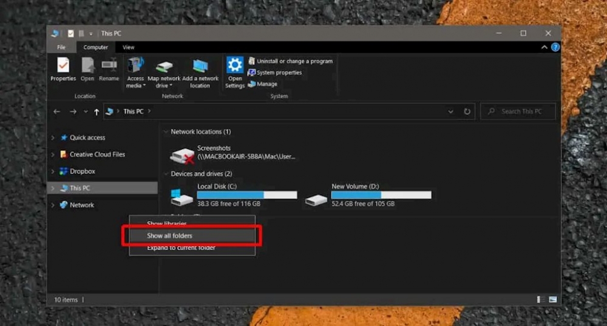Viewport: 607px width, 326px height.
Task: Switch to large icons view in status bar
Action: tap(553, 299)
